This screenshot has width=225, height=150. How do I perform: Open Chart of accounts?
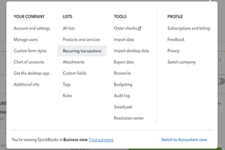pos(29,62)
